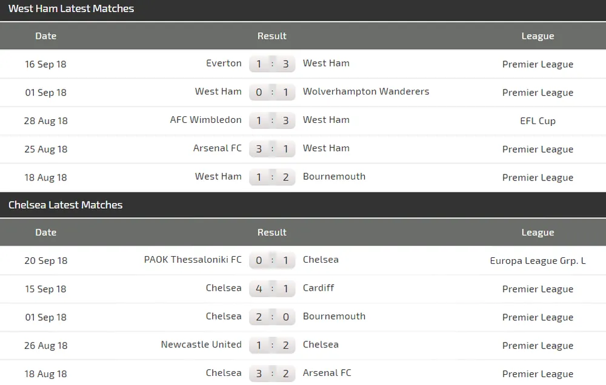Click the PAOK 0:1 Chelsea score
The height and width of the screenshot is (385, 606).
tap(272, 260)
